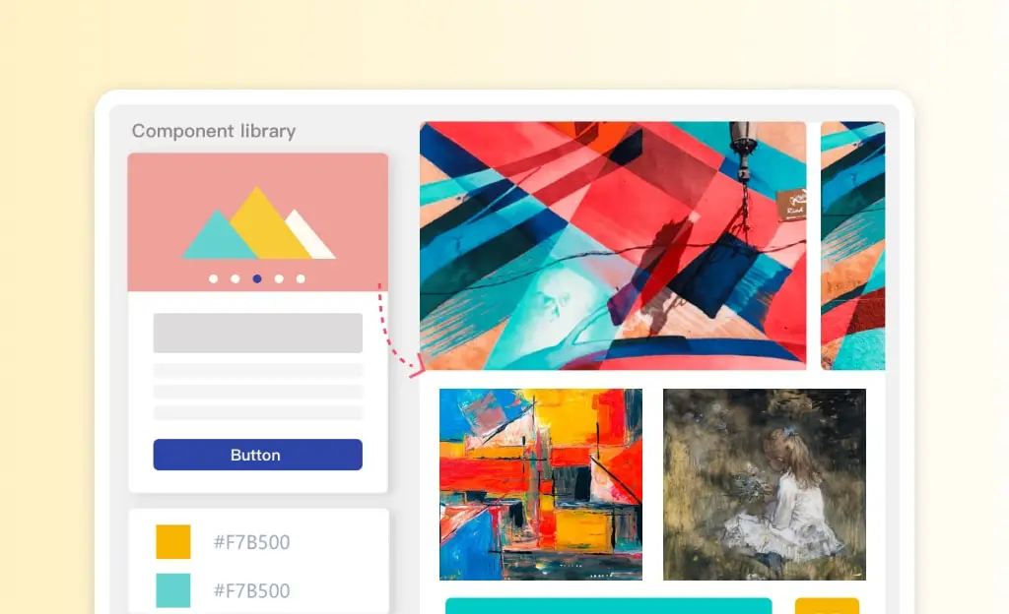Select the first carousel dot
The width and height of the screenshot is (1009, 614).
coord(214,278)
